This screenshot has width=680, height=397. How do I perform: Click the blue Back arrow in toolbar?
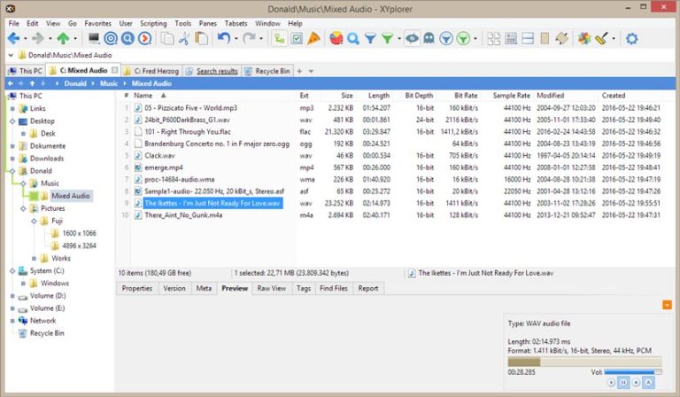[x=13, y=39]
